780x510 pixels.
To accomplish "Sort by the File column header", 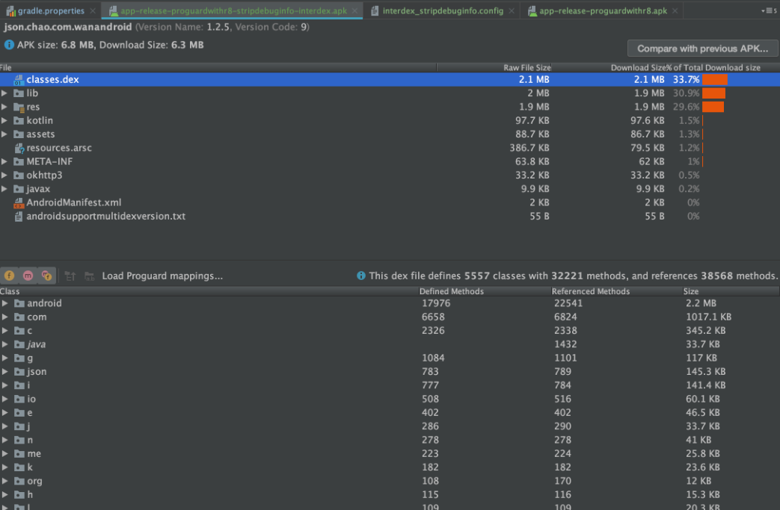I will (218, 67).
